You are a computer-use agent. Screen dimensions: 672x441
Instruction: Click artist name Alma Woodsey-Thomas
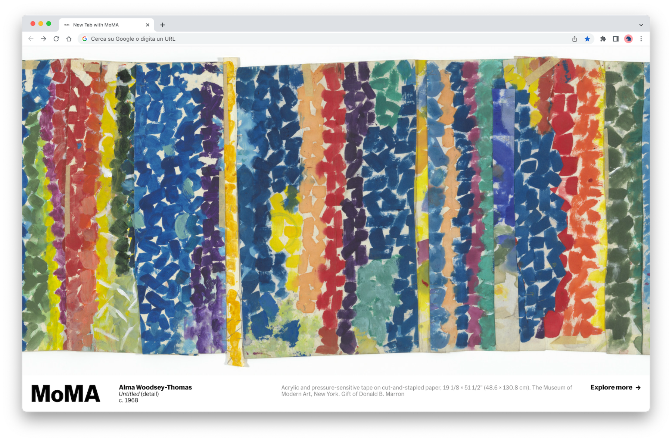[155, 387]
